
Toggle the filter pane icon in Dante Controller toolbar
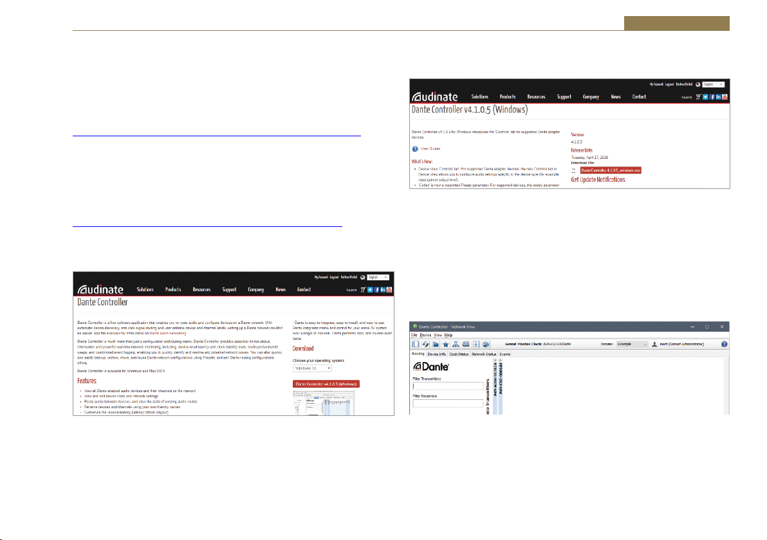click(415, 344)
